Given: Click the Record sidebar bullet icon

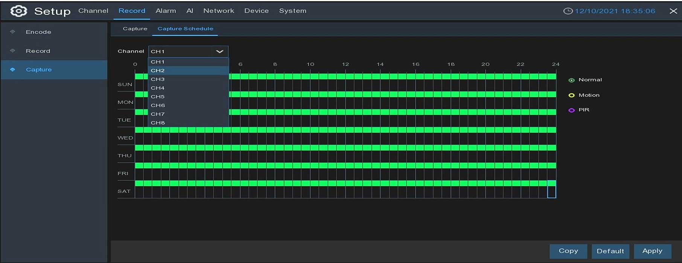Looking at the screenshot, I should pos(12,51).
